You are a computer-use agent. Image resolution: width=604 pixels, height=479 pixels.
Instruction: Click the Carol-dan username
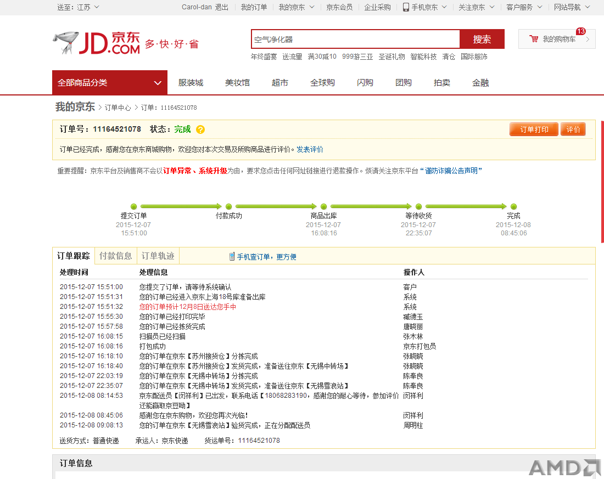(197, 7)
